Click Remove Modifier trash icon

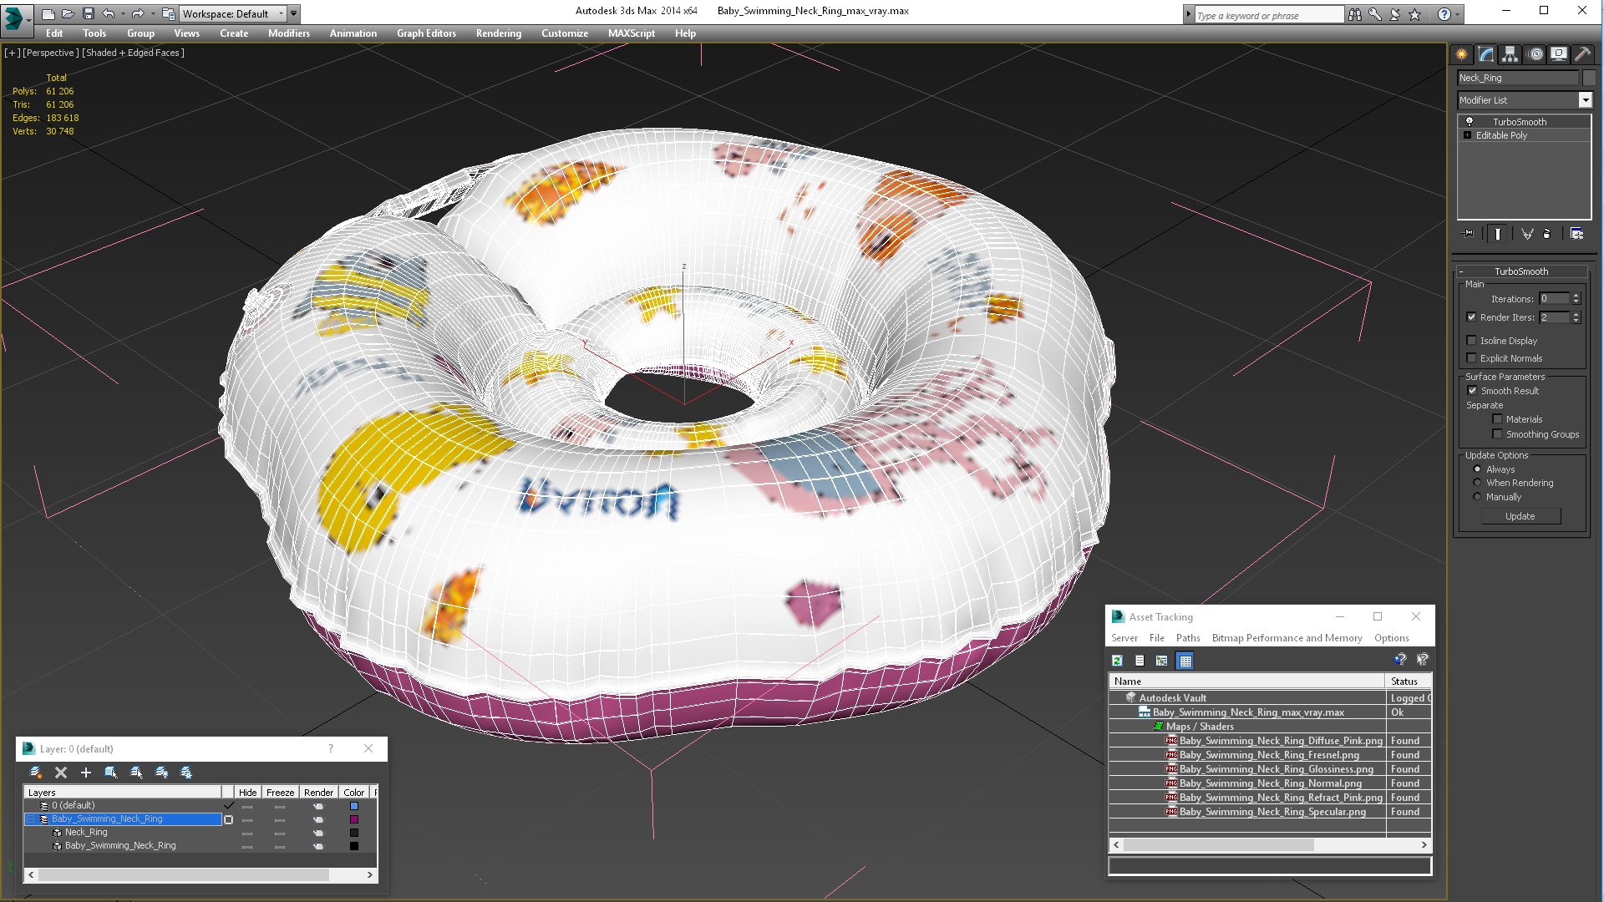click(1547, 234)
